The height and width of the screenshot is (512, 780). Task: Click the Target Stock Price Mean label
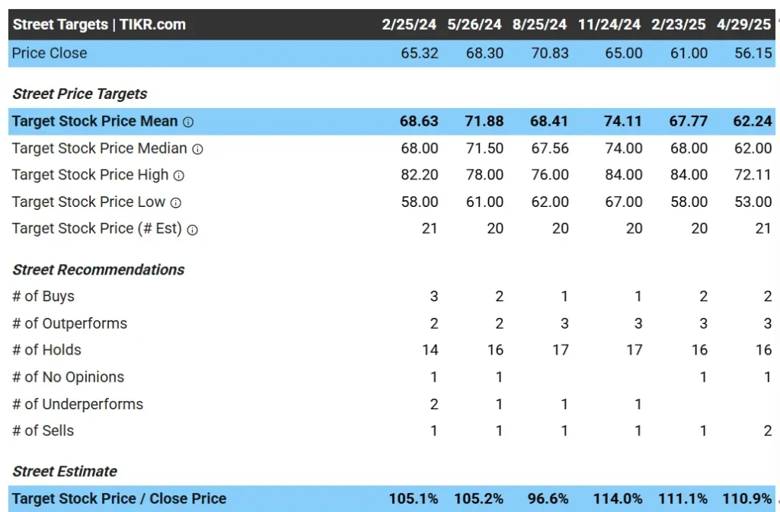[94, 121]
